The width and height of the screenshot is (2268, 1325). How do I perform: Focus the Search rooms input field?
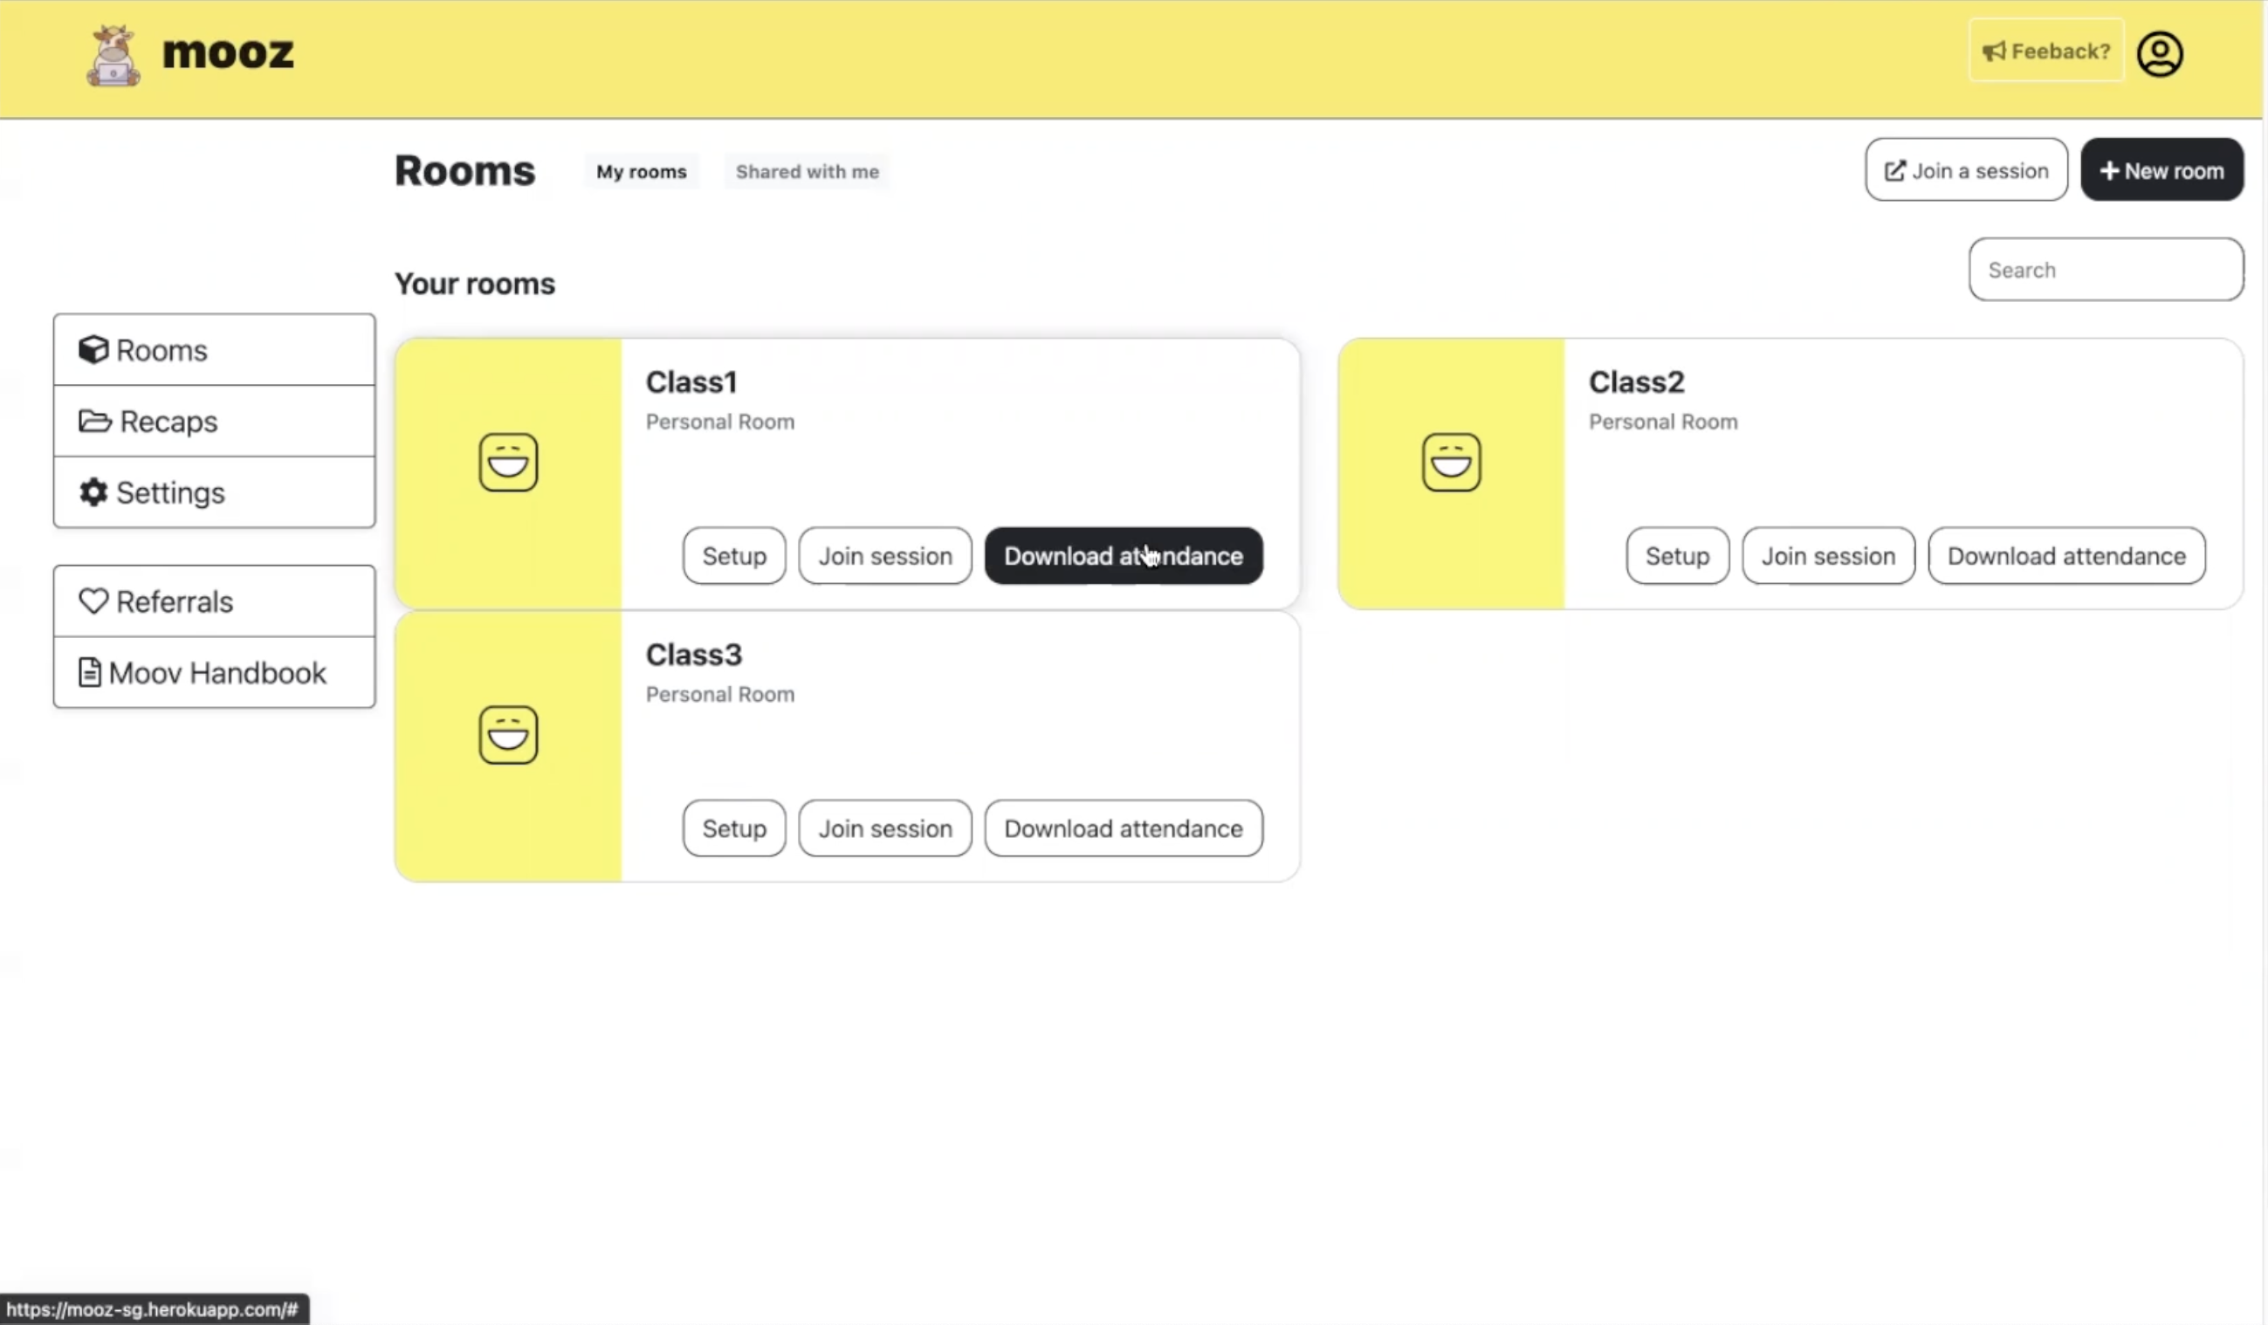pos(2105,270)
